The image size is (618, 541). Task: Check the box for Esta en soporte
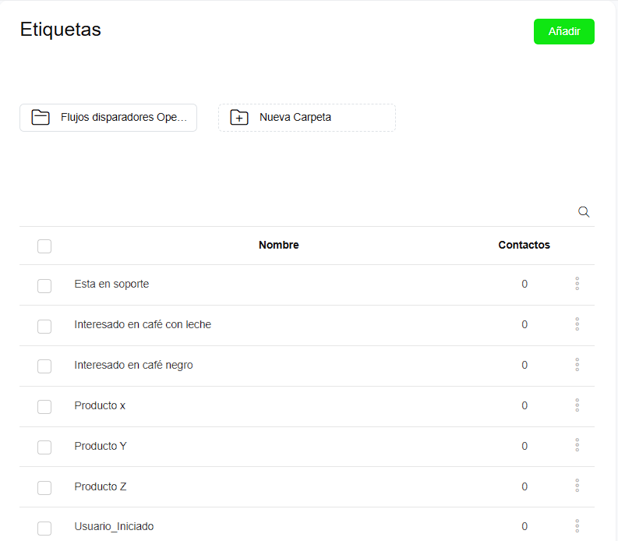[44, 286]
